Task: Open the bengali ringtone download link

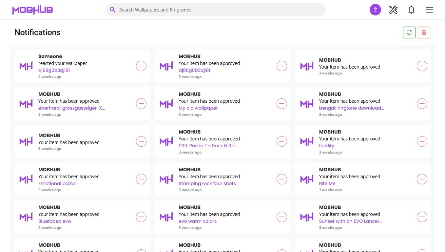Action: 351,108
